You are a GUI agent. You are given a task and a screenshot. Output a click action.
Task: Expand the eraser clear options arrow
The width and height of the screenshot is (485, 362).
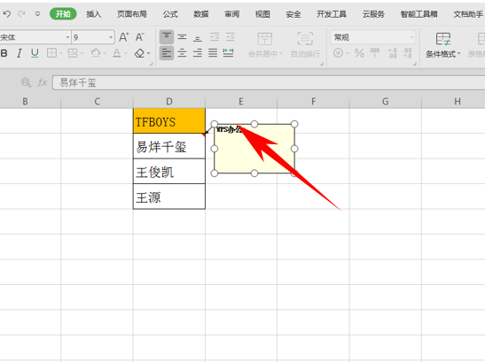tap(149, 53)
